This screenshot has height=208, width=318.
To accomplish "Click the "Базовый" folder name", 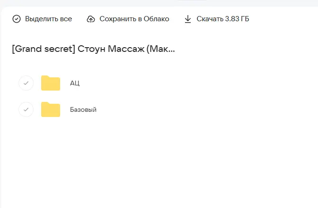I will click(x=83, y=109).
